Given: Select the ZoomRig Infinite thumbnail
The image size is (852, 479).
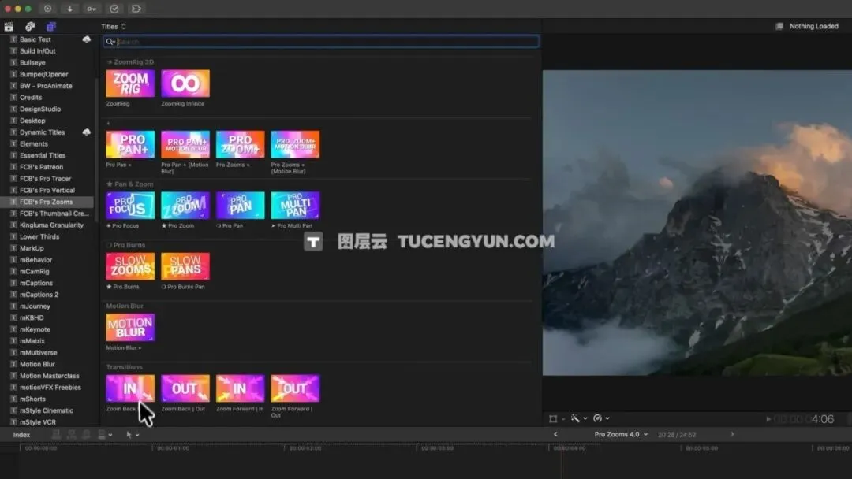Looking at the screenshot, I should [x=185, y=84].
